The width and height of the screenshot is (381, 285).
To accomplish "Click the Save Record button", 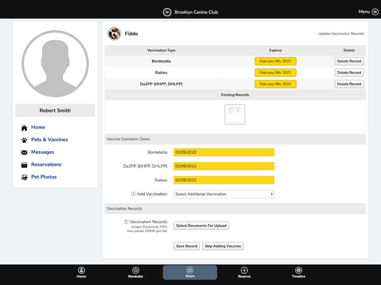I will tap(187, 246).
